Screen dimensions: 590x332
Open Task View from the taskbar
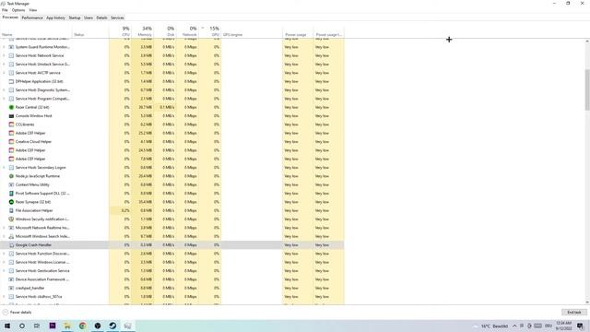pyautogui.click(x=37, y=326)
